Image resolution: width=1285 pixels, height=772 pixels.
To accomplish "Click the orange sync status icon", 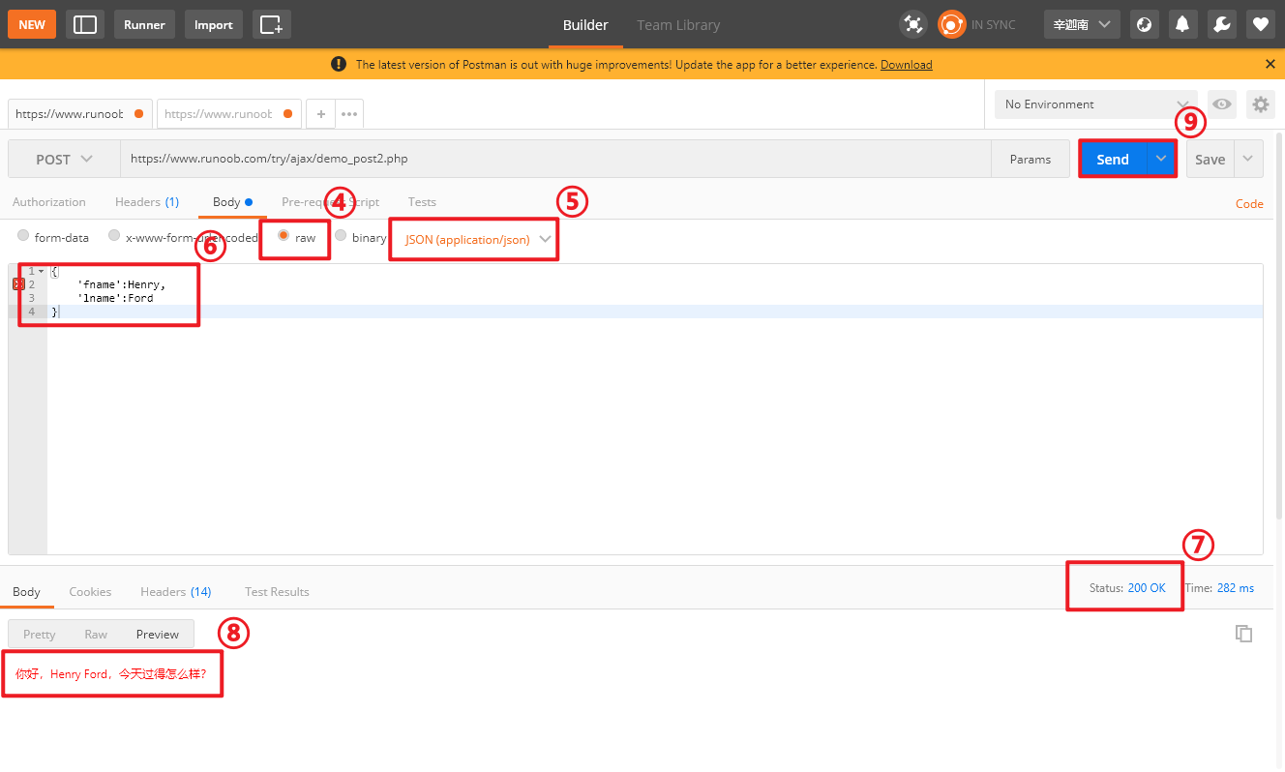I will coord(952,24).
